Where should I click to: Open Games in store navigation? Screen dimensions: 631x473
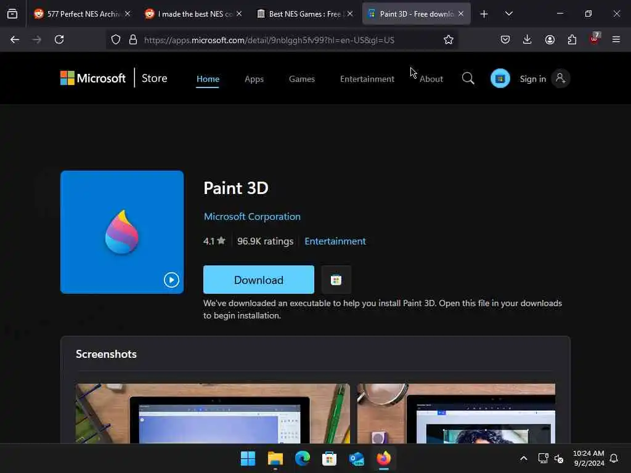click(x=301, y=79)
